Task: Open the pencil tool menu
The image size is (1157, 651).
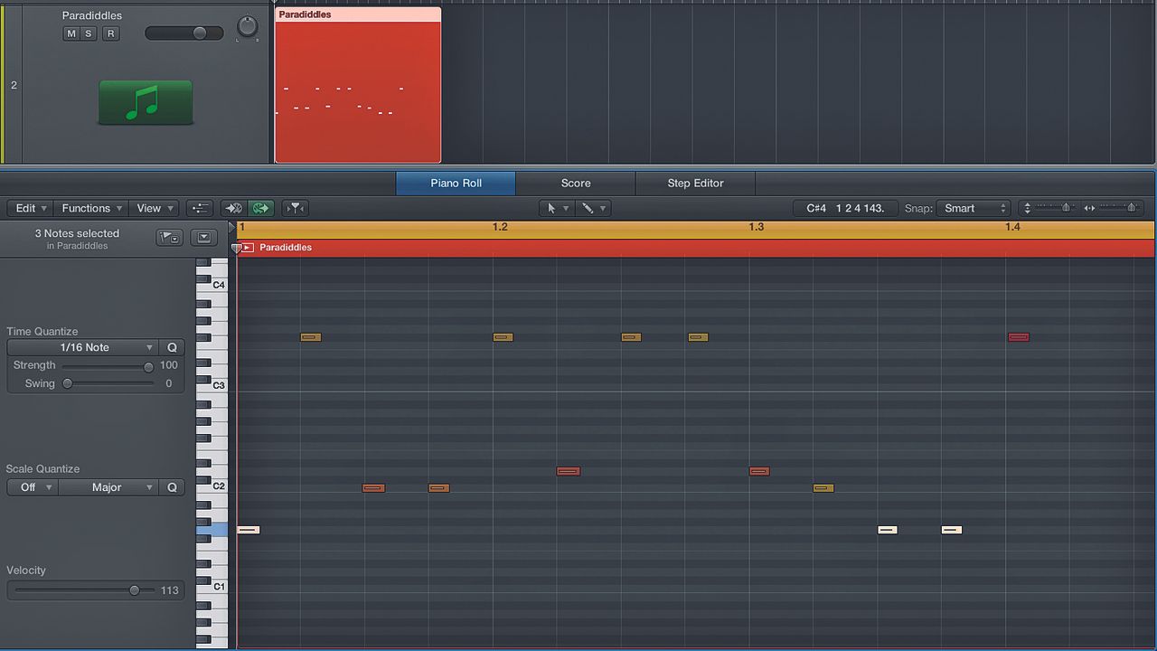Action: point(592,208)
